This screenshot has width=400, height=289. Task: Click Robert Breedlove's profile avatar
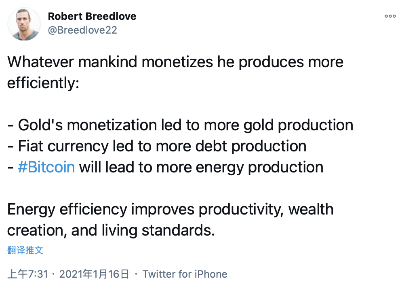pyautogui.click(x=24, y=24)
